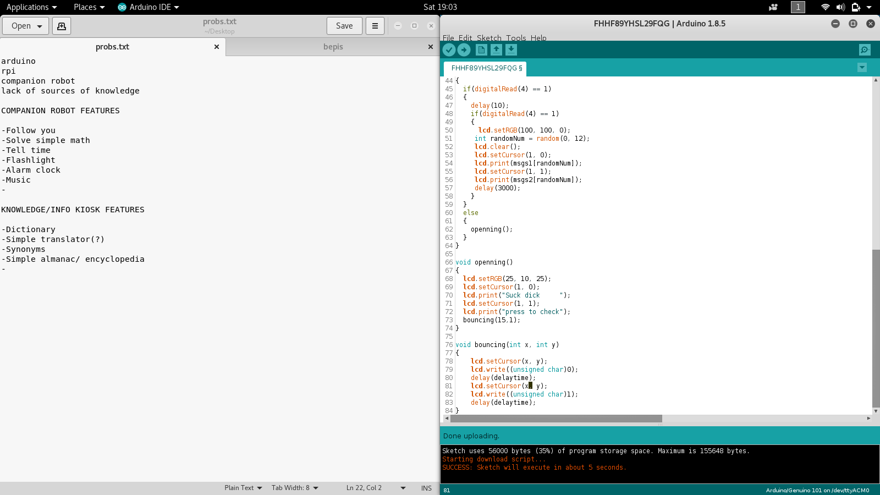Click the Open button in gedit

(x=26, y=26)
